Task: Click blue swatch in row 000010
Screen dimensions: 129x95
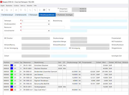Action: pyautogui.click(x=12, y=65)
